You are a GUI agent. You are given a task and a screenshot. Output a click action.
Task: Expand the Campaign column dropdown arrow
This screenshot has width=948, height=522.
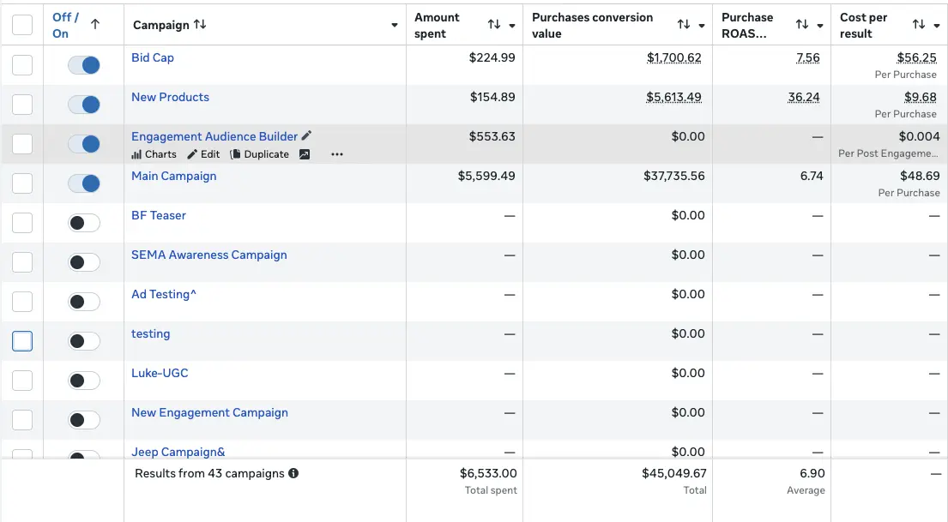click(x=395, y=25)
